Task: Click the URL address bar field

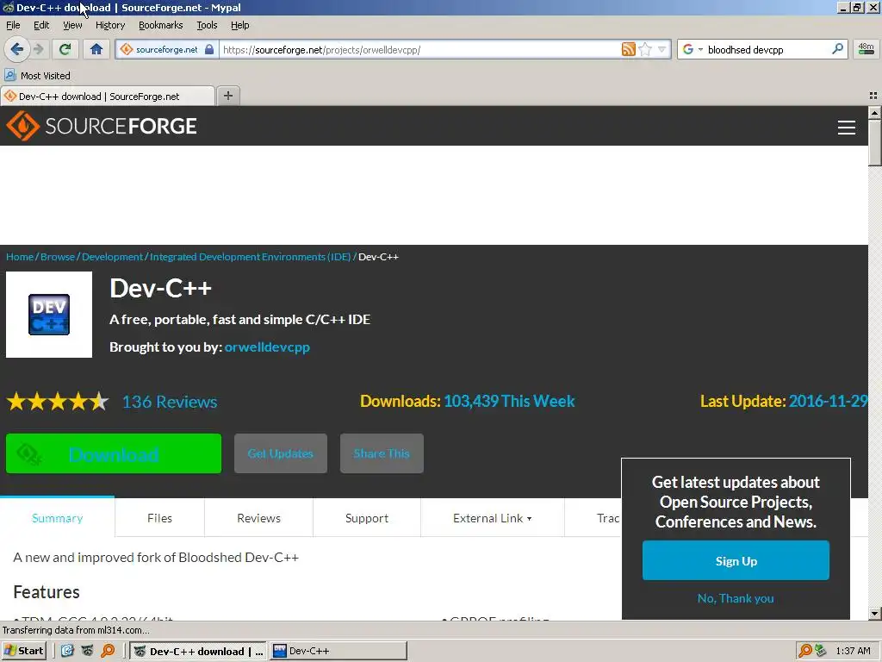Action: pos(420,49)
